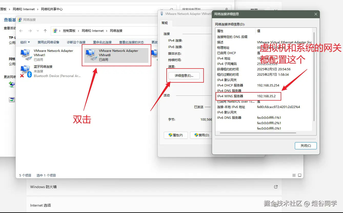Switch to large icons view layout
This screenshot has height=213, width=343.
click(x=299, y=176)
